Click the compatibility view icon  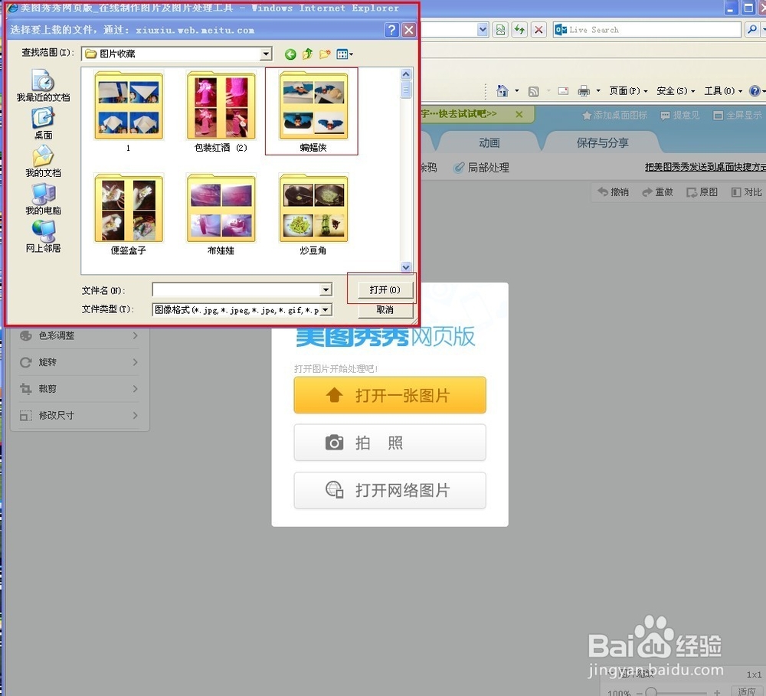500,30
